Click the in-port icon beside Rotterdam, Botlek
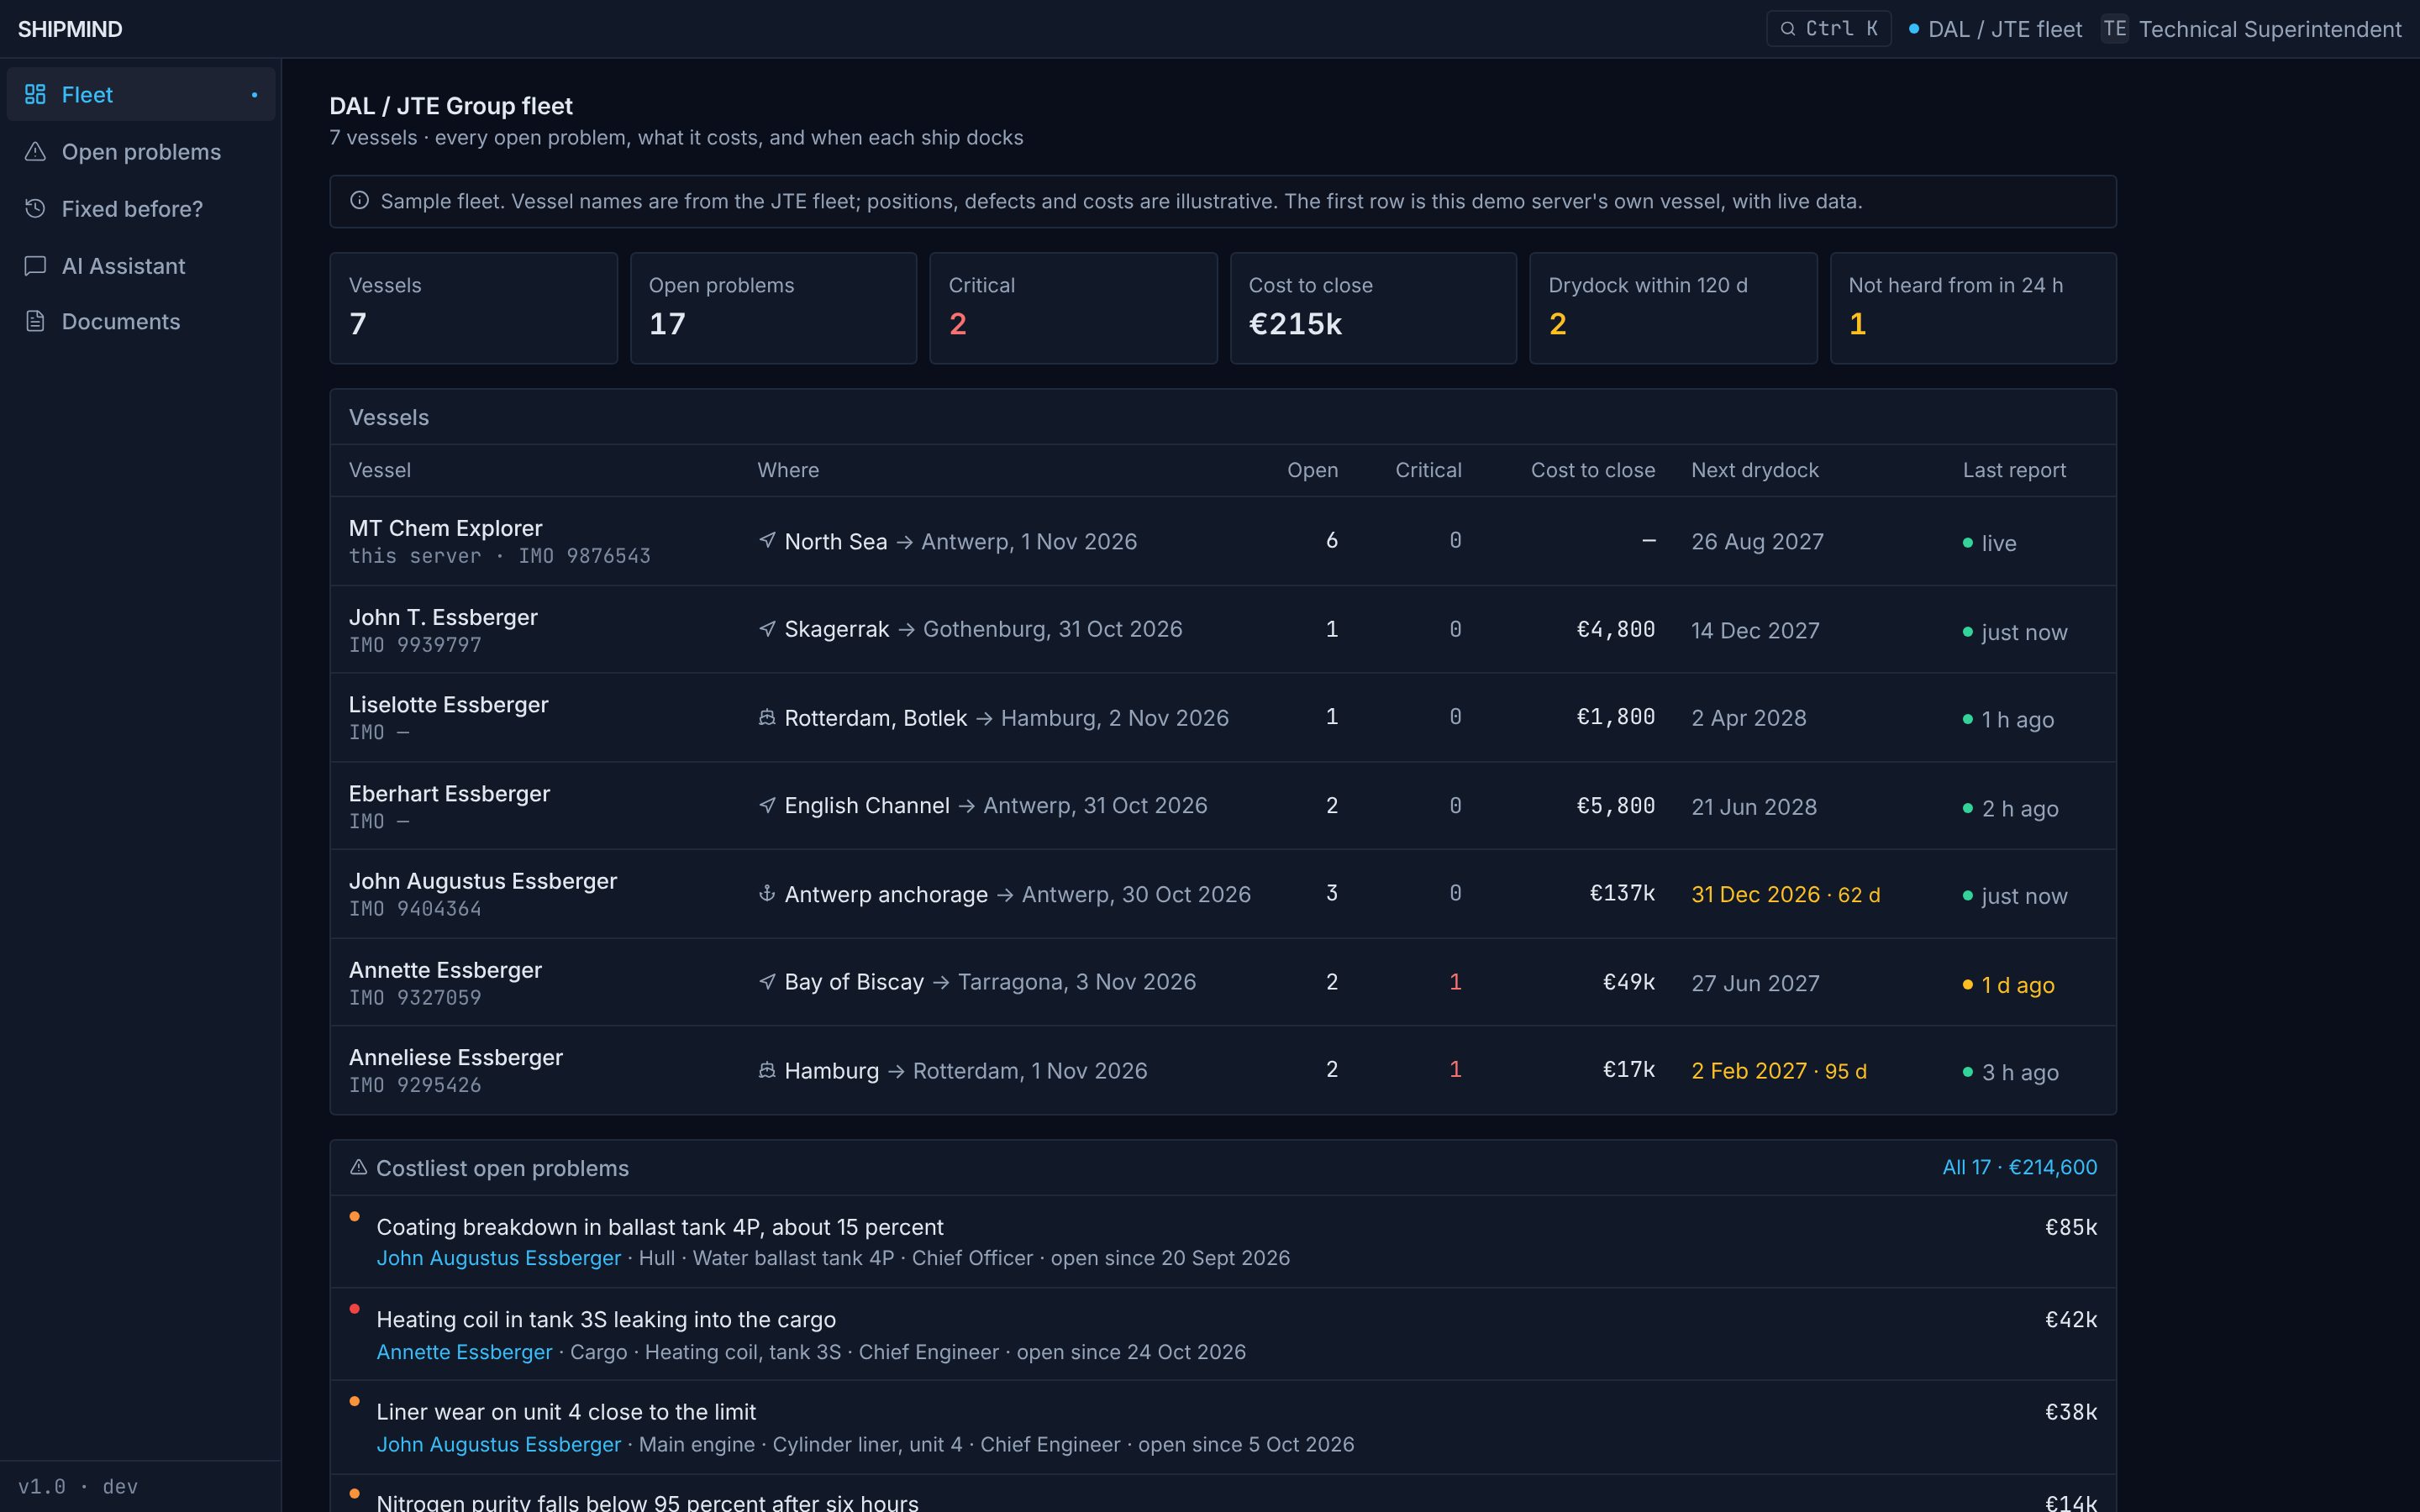 767,717
